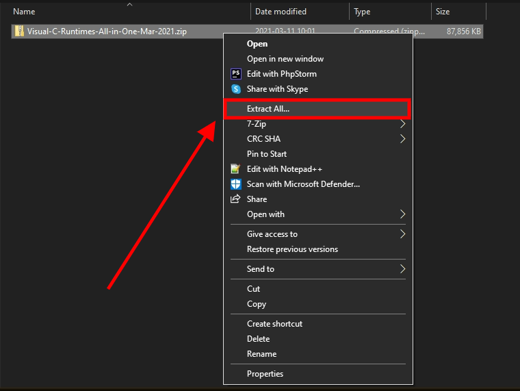Sort files by Size column header
The height and width of the screenshot is (391, 520).
[442, 12]
